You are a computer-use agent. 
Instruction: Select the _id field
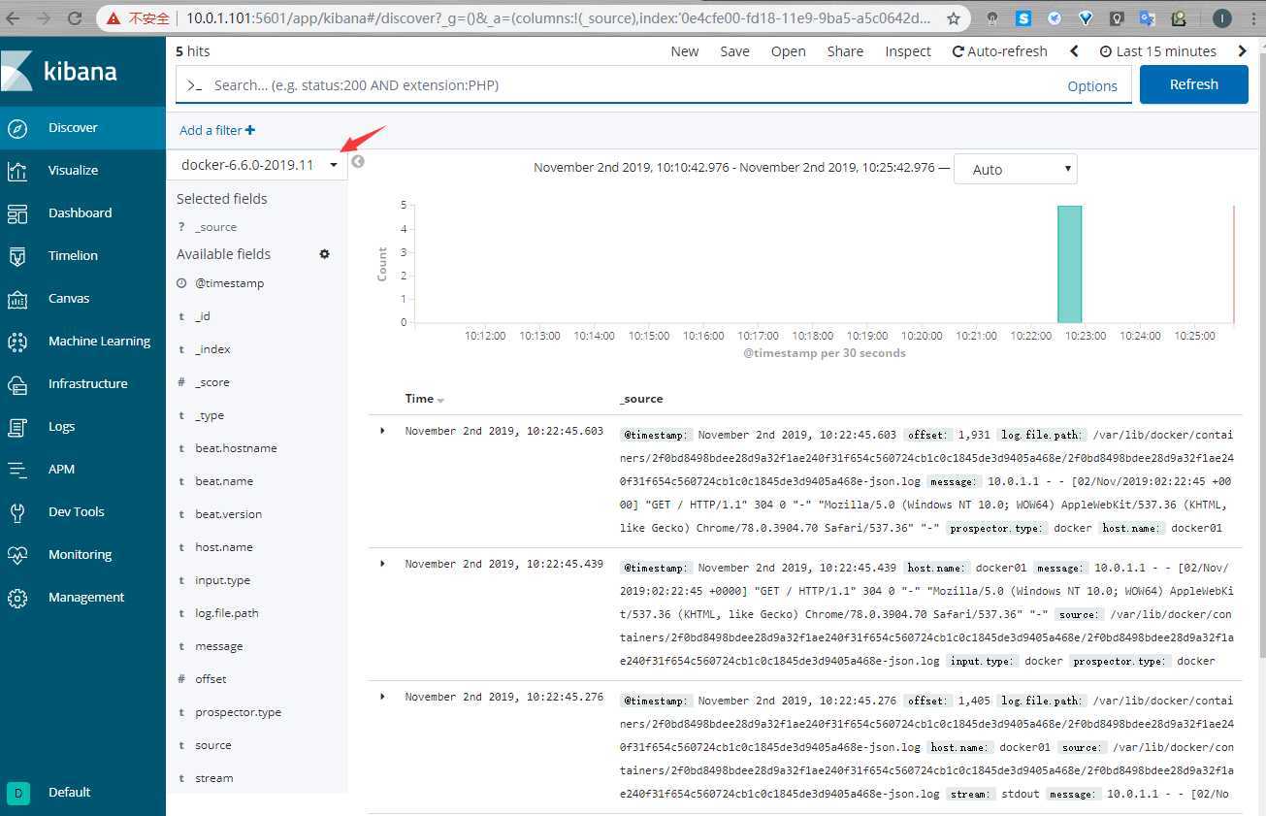[x=202, y=315]
